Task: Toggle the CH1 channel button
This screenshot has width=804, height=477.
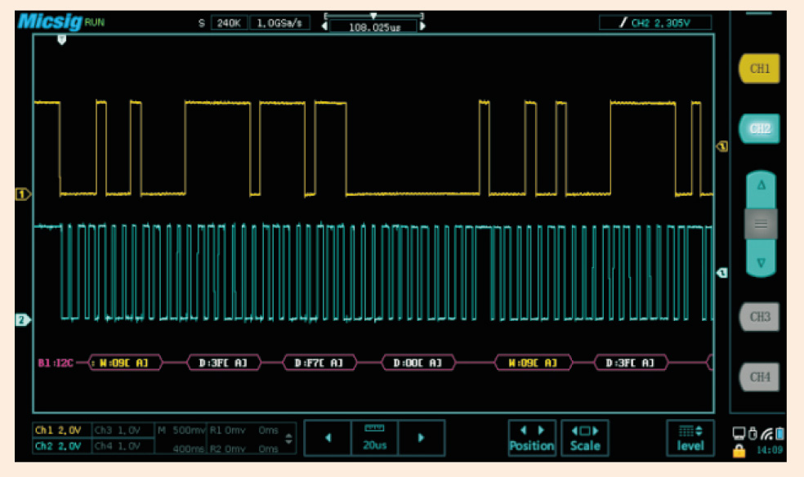Action: click(759, 69)
